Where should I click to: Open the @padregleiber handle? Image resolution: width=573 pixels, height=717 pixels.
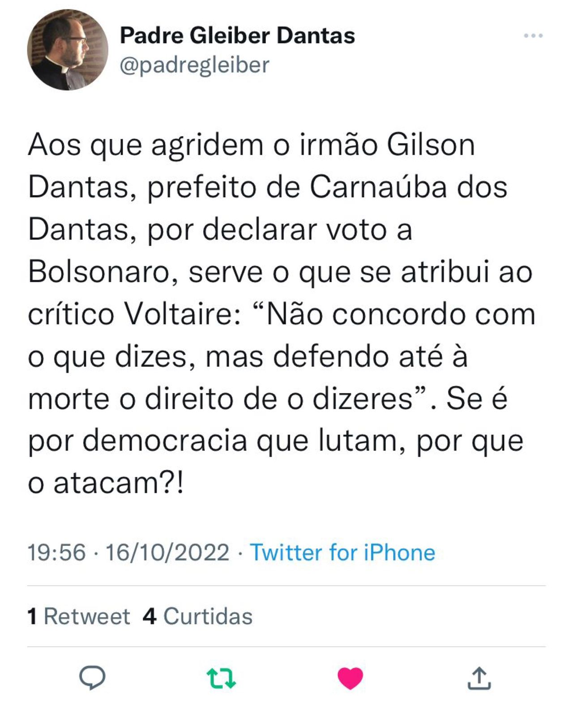coord(194,65)
